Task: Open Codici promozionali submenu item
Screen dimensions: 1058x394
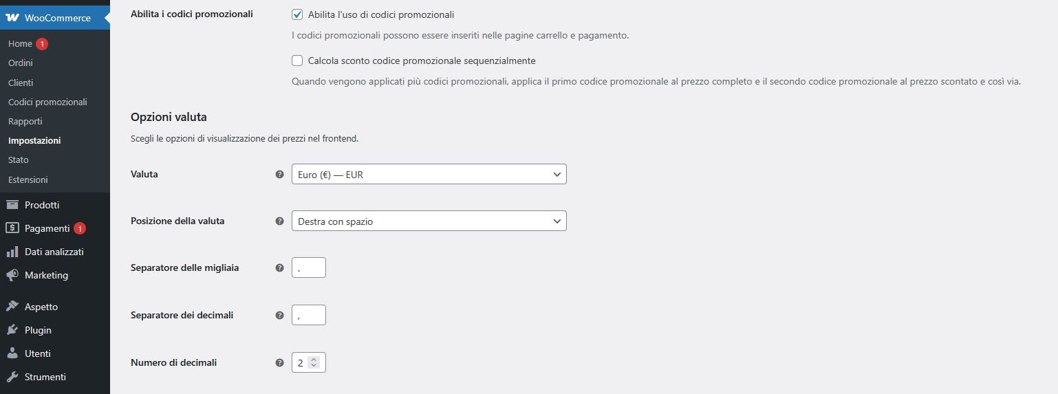Action: [47, 102]
